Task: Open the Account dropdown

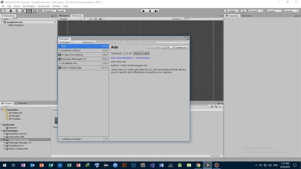Action: 256,11
